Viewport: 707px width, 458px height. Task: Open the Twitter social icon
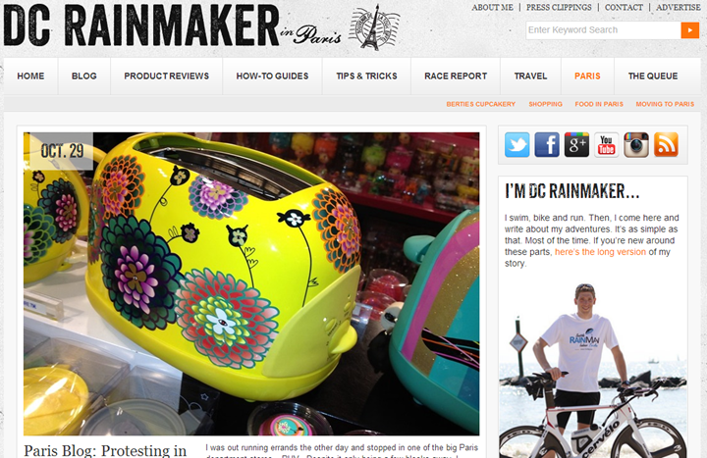[x=517, y=145]
